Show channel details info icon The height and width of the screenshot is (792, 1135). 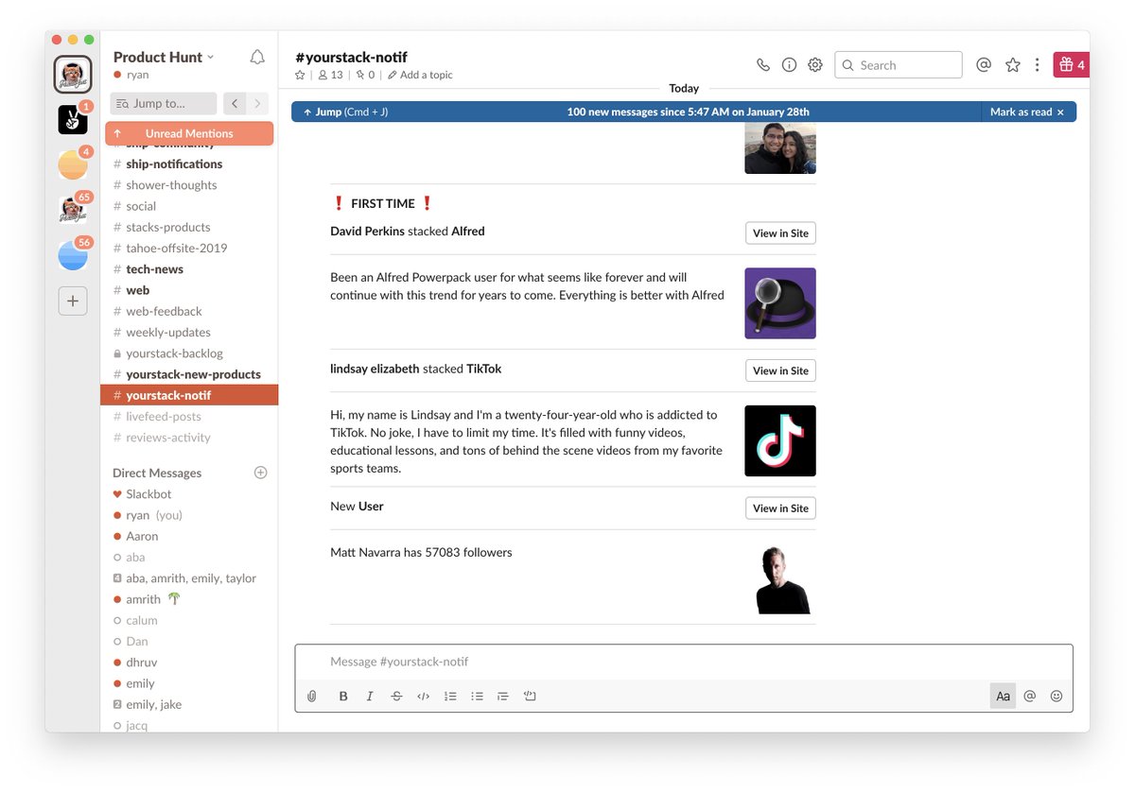[789, 65]
